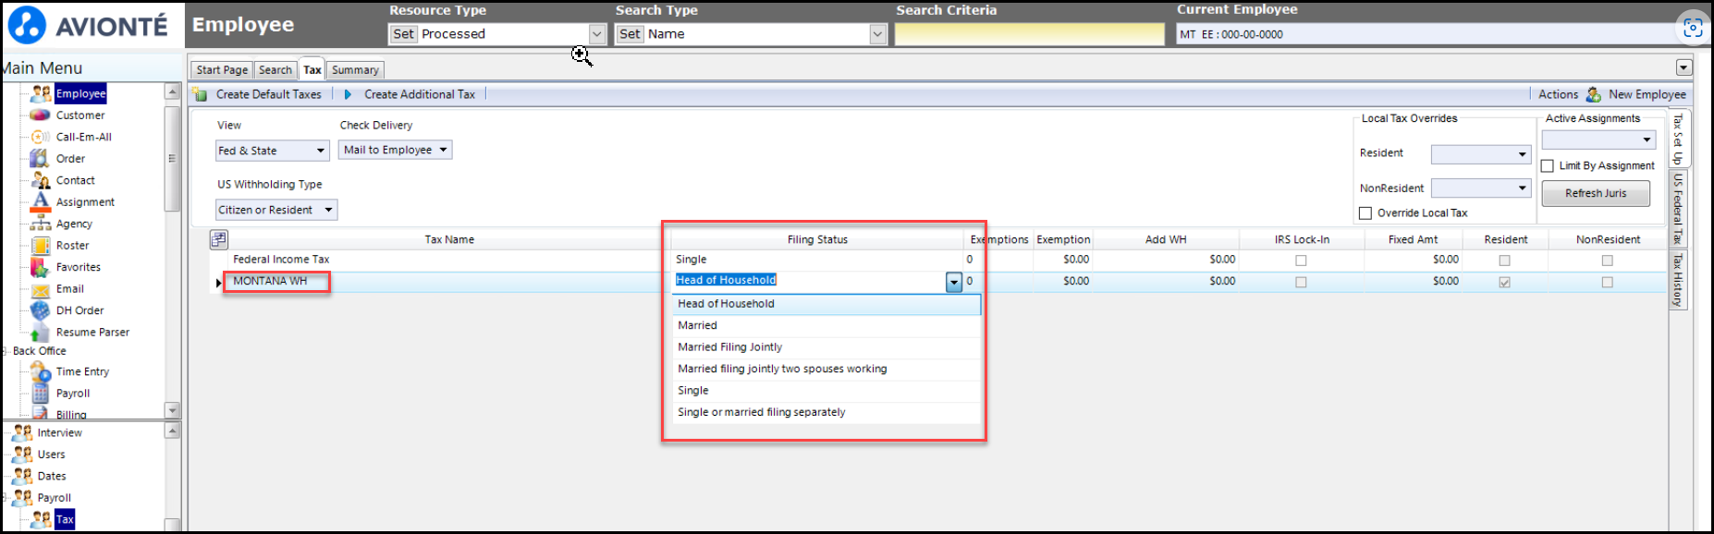Image resolution: width=1714 pixels, height=534 pixels.
Task: Open the Call-Em-All icon
Action: click(x=40, y=137)
